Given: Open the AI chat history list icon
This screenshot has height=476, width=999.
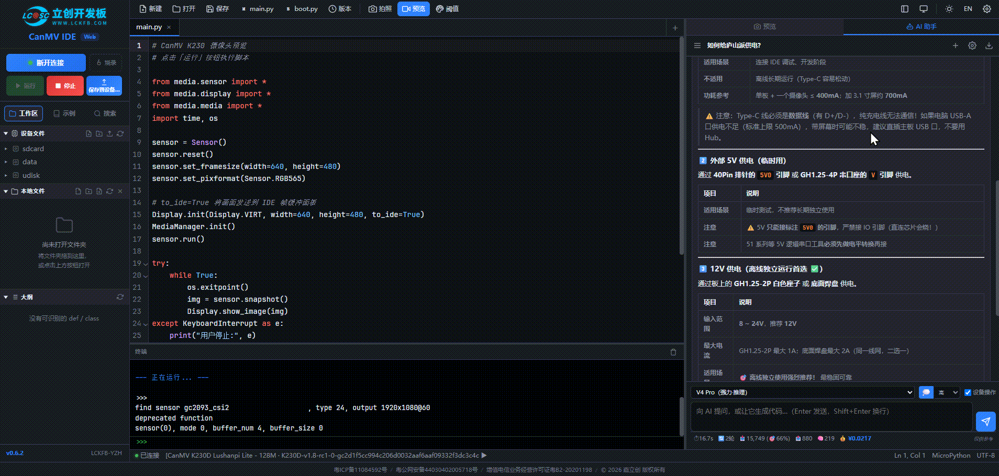Looking at the screenshot, I should click(x=697, y=46).
